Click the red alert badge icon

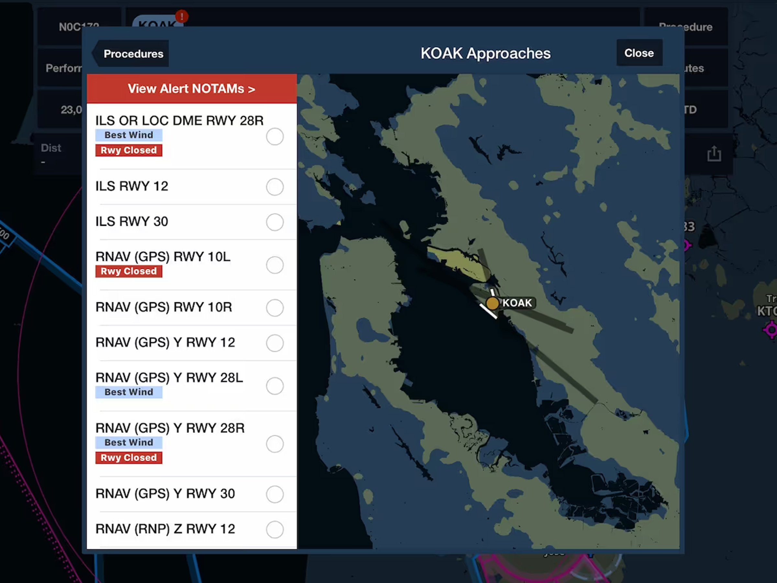[x=182, y=16]
